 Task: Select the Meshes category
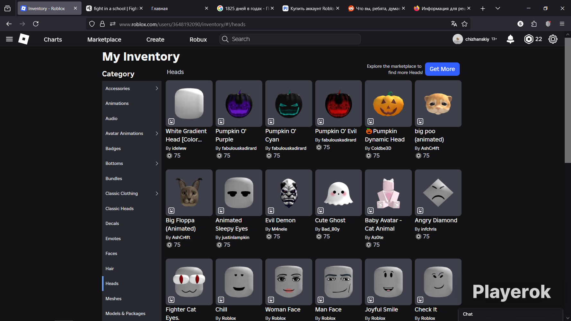tap(132, 299)
